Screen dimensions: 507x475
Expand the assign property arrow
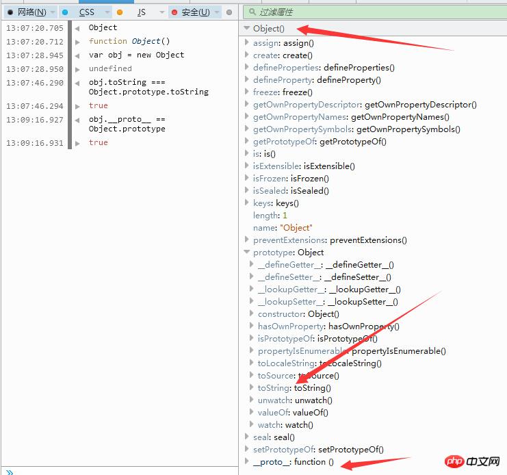(247, 43)
